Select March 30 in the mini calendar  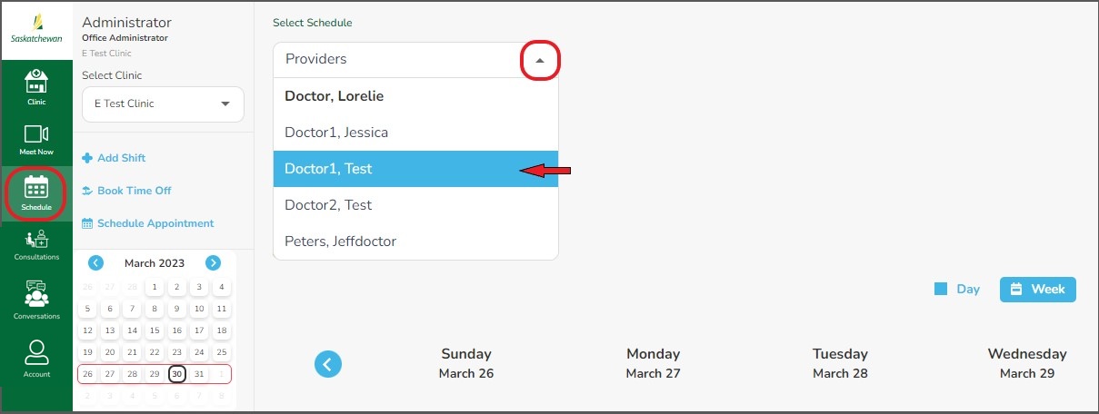click(176, 374)
